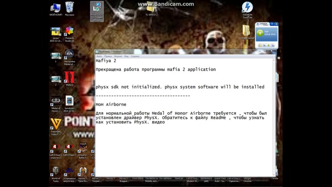Launch World of Tanks shortcut

(56, 175)
